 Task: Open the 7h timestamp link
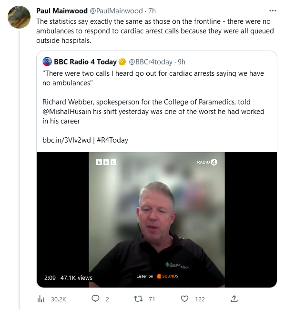(x=152, y=11)
